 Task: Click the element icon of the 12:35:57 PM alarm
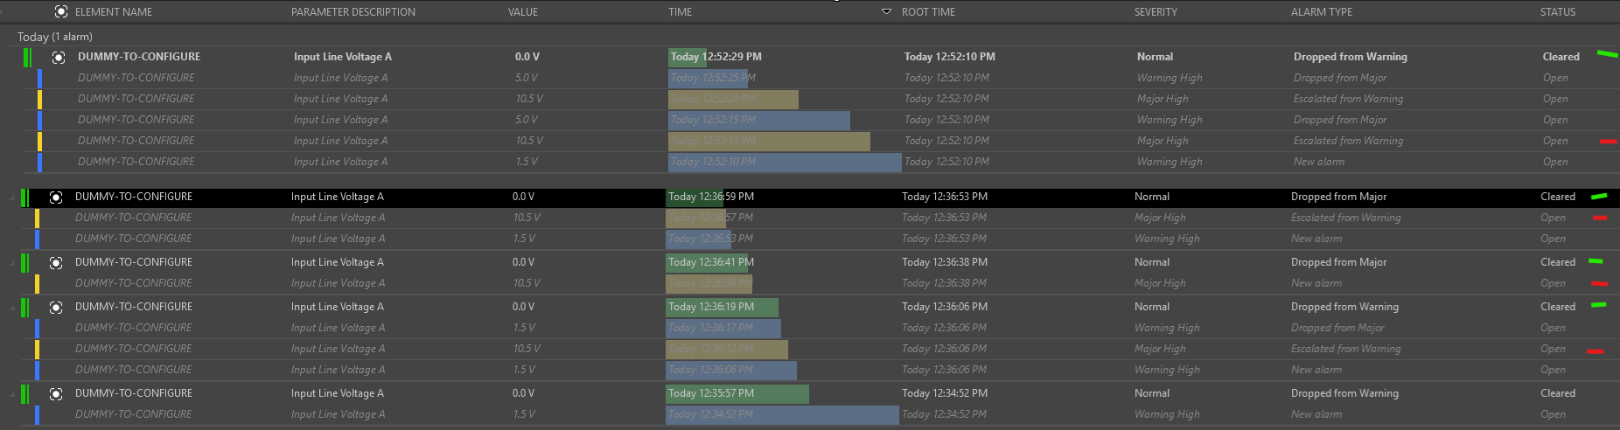pos(56,394)
